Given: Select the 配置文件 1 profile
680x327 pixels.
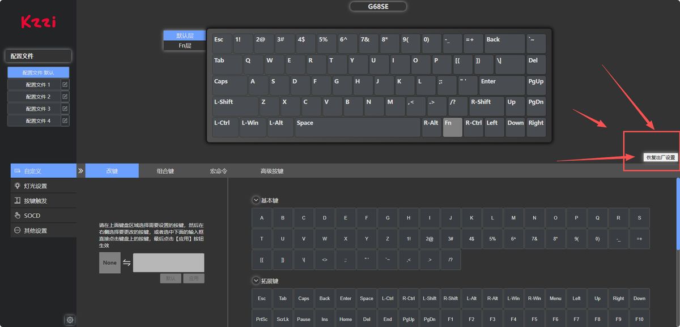Looking at the screenshot, I should point(34,85).
